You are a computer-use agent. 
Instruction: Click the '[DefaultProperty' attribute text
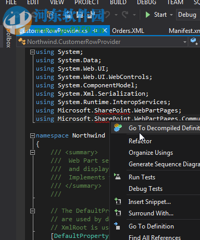(x=80, y=236)
